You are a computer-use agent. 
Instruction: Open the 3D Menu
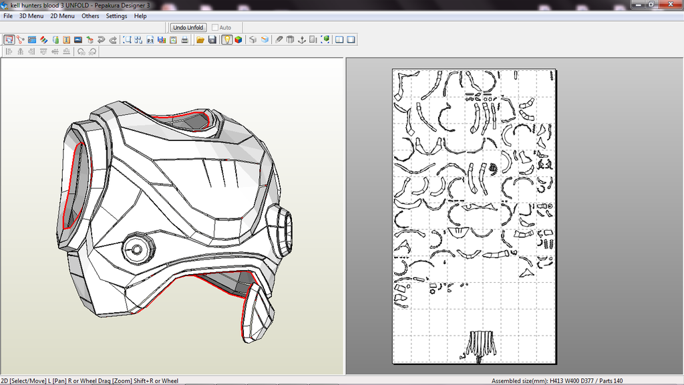point(31,16)
